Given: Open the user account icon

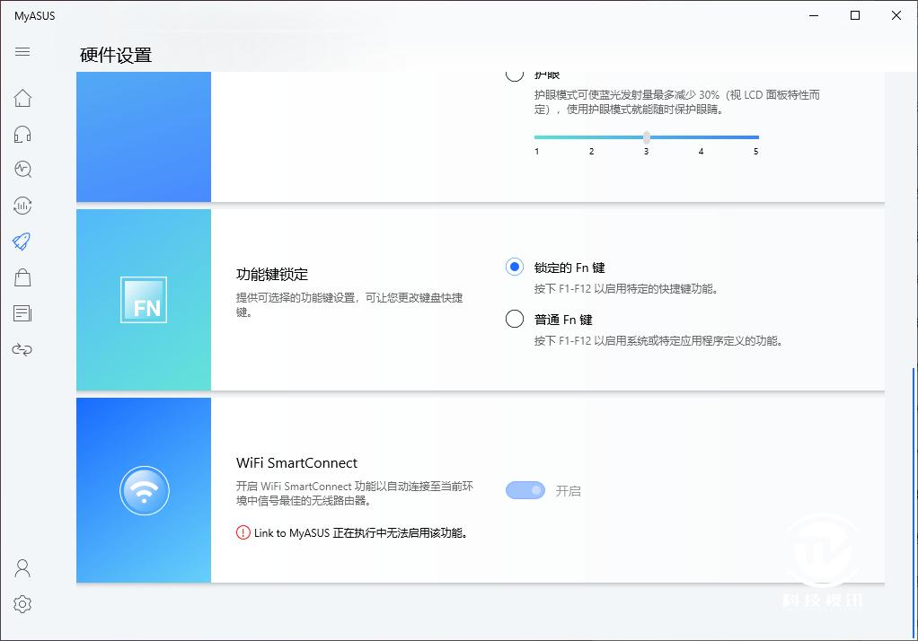Looking at the screenshot, I should pyautogui.click(x=22, y=568).
